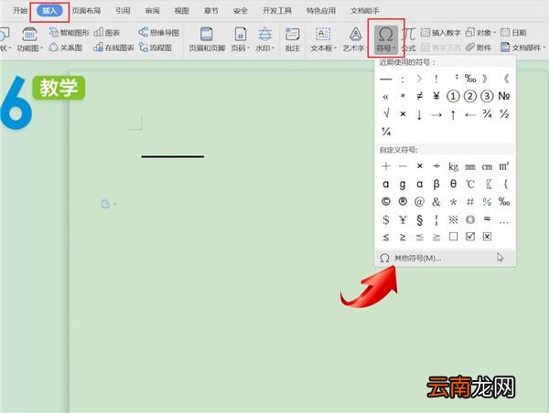Go to the 视图 view tab
The image size is (549, 413).
pos(182,10)
